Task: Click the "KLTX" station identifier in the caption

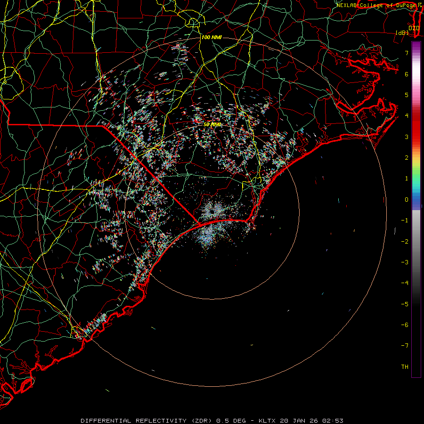Action: coord(268,421)
